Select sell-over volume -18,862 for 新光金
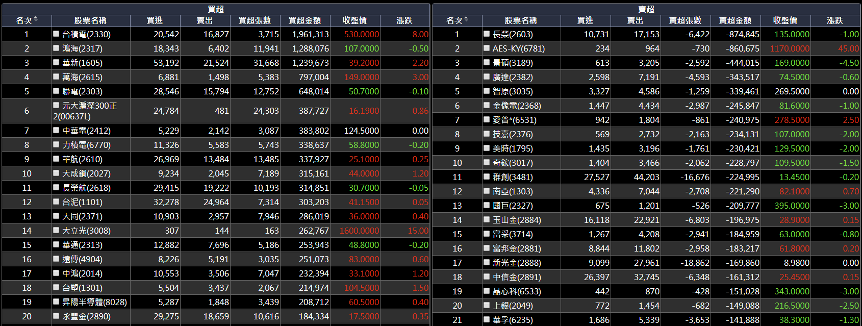862x326 pixels. click(x=695, y=263)
